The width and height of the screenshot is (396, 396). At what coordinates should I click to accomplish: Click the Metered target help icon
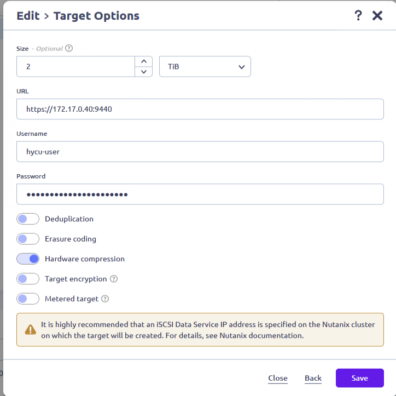tap(105, 299)
